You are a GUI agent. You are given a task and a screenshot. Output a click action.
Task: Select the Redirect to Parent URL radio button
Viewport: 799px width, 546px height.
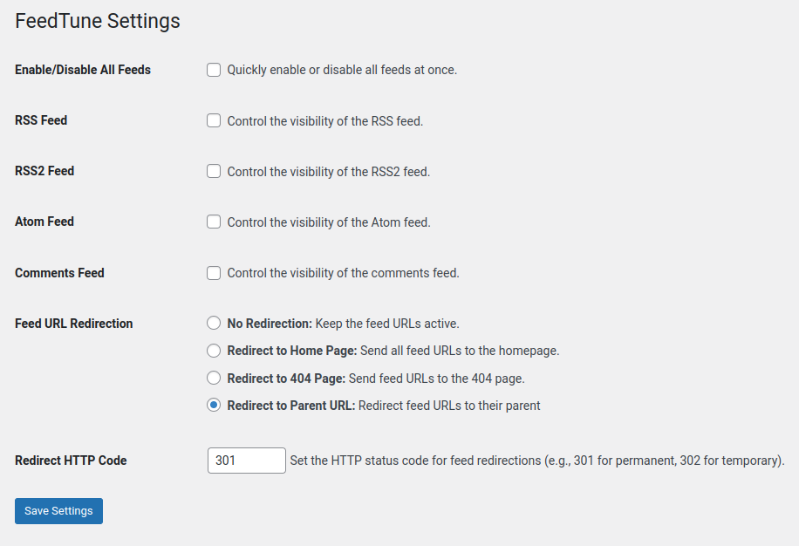click(214, 405)
